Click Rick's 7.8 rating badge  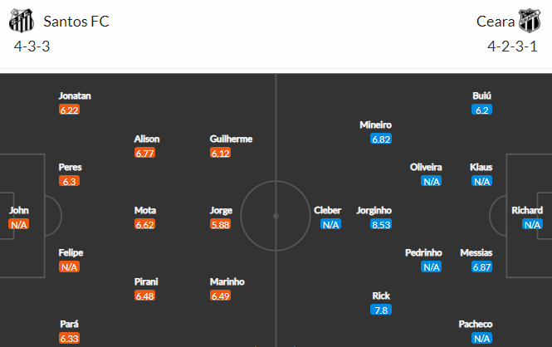click(381, 310)
